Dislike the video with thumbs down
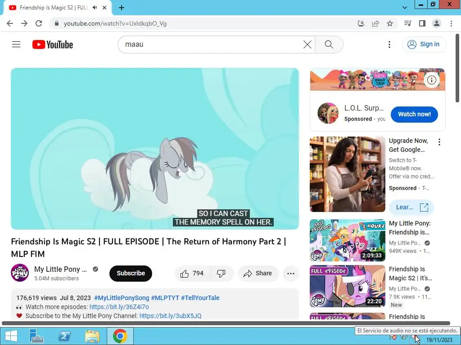The height and width of the screenshot is (345, 461). tap(221, 274)
